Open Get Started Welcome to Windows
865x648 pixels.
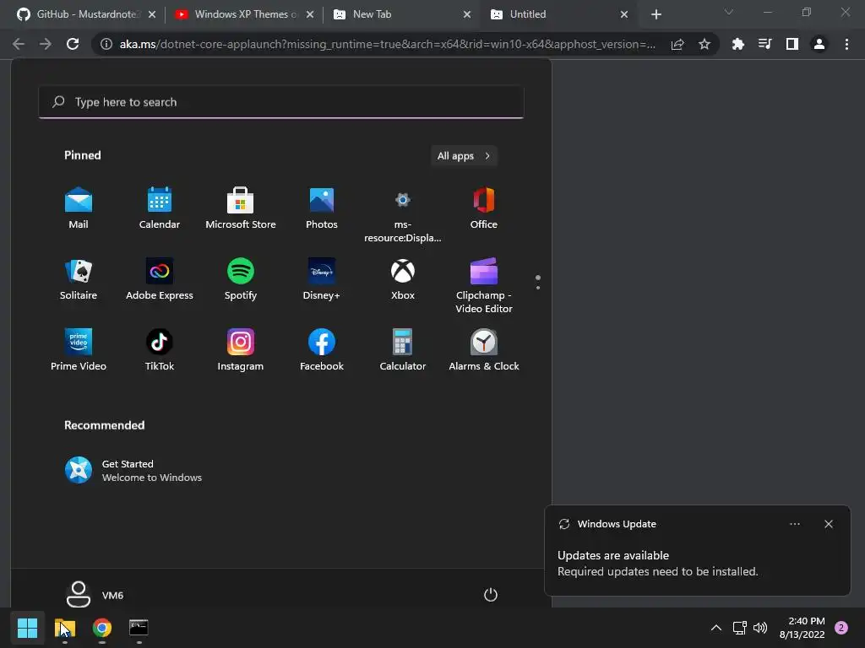133,471
